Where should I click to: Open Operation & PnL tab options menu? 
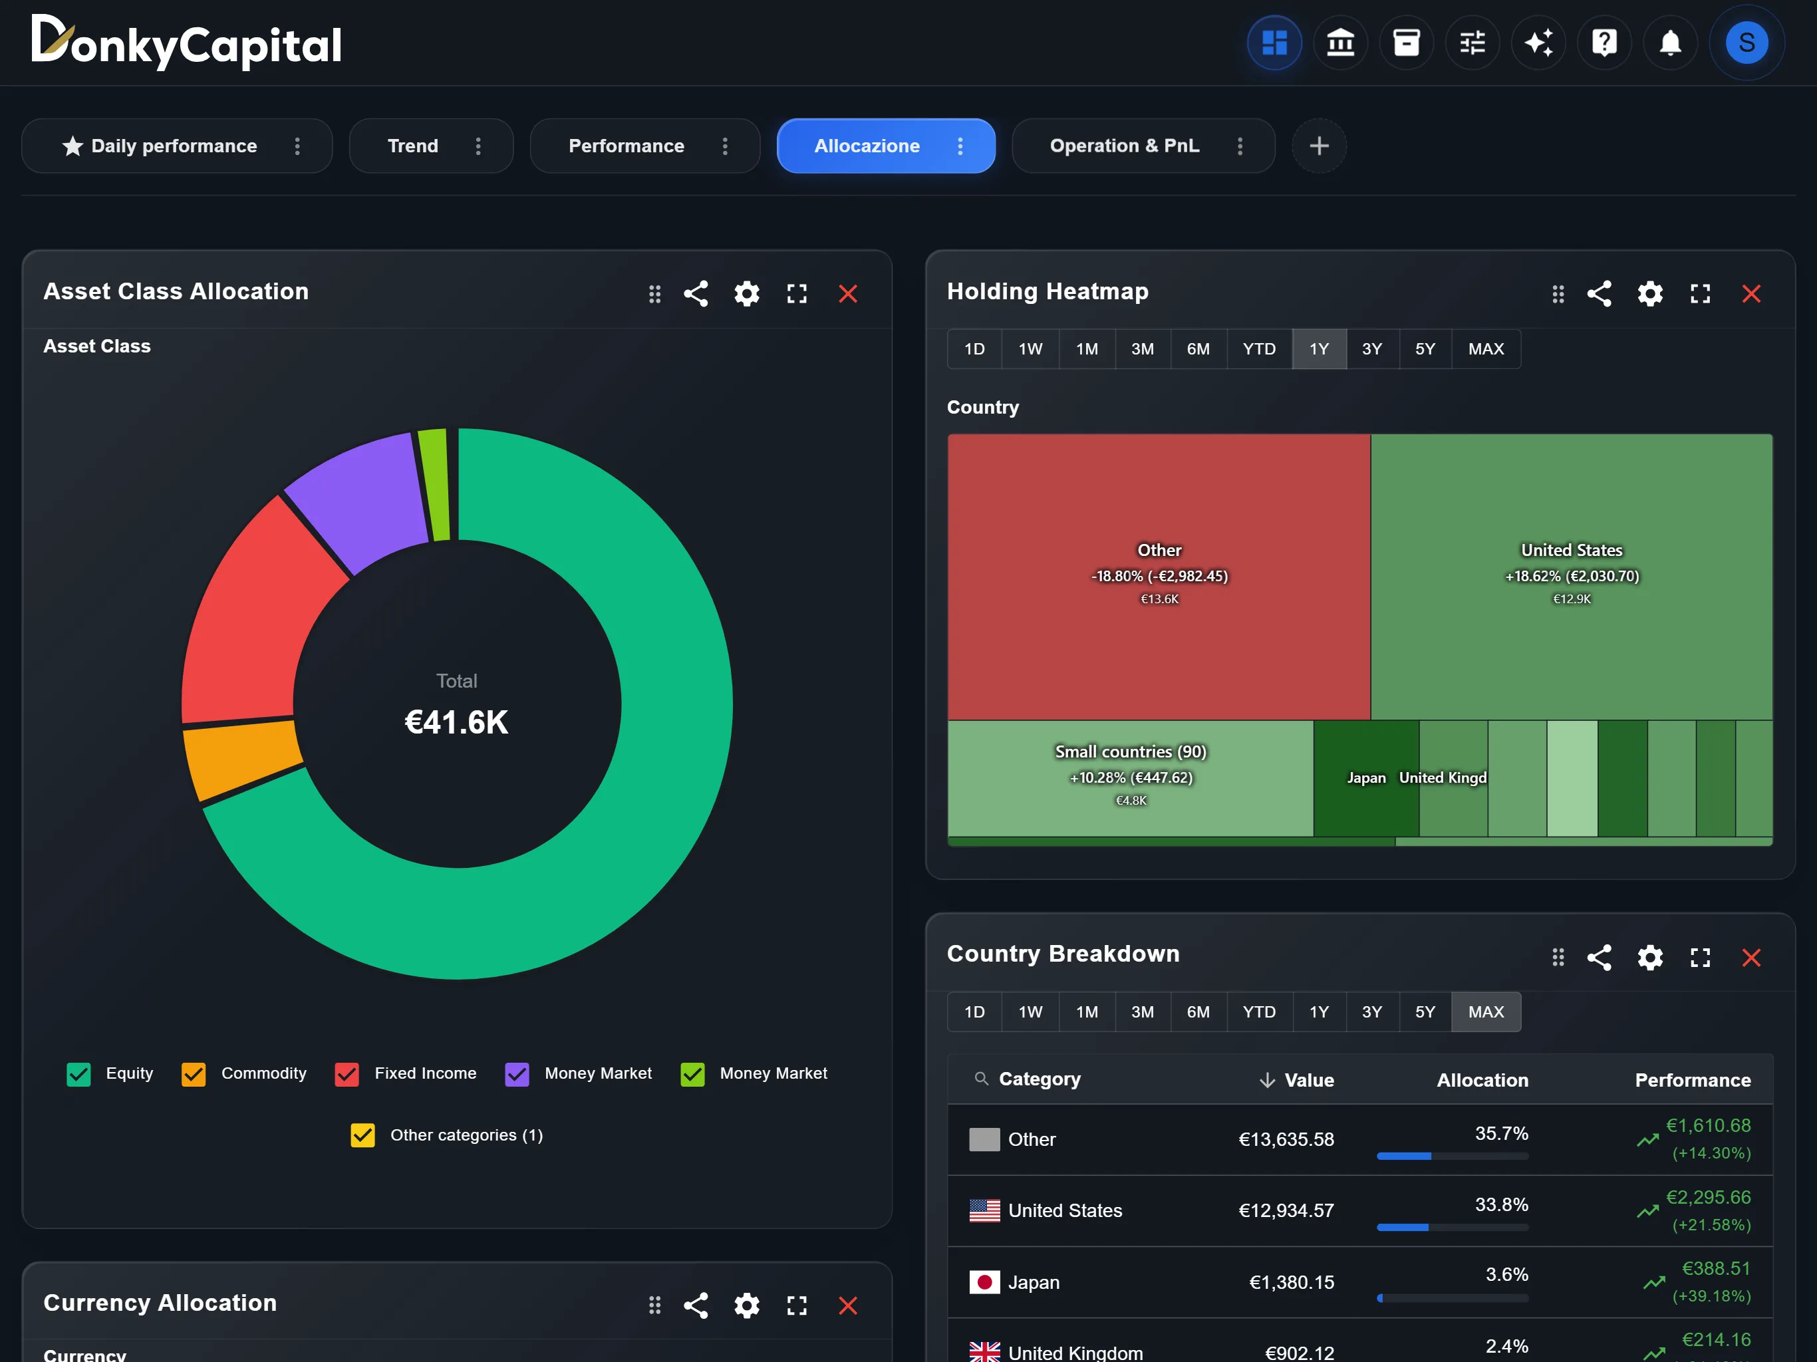point(1240,146)
